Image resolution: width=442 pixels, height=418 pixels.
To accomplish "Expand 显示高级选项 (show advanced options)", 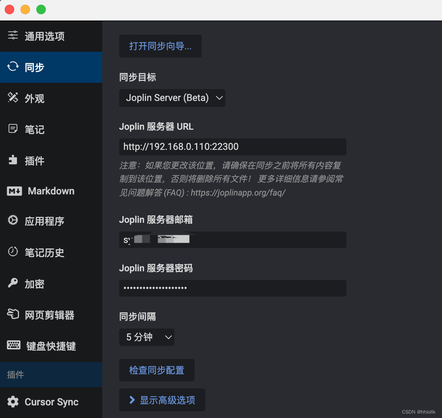I will [162, 399].
